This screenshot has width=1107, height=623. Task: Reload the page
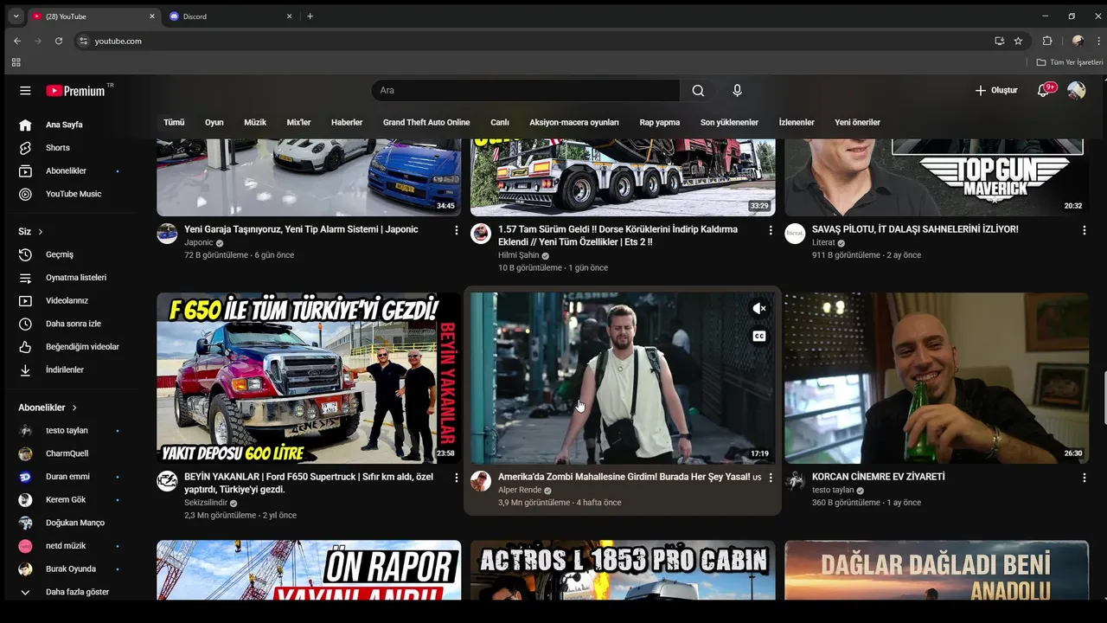point(59,41)
